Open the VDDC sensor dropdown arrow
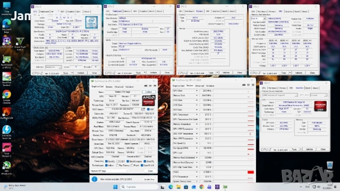Screen dimensions: 340x191 pos(197,172)
